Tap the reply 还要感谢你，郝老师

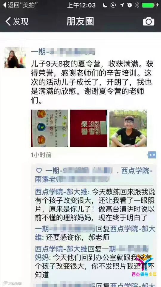(x=78, y=237)
